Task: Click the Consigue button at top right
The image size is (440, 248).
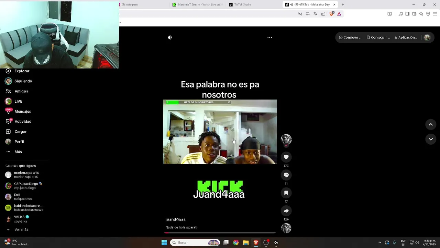Action: pyautogui.click(x=350, y=38)
